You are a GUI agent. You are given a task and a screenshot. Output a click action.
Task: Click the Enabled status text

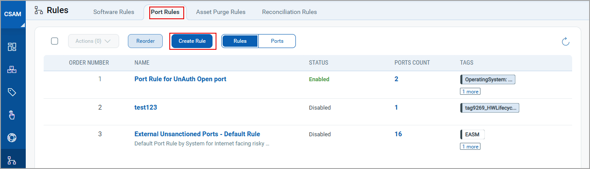pos(319,79)
